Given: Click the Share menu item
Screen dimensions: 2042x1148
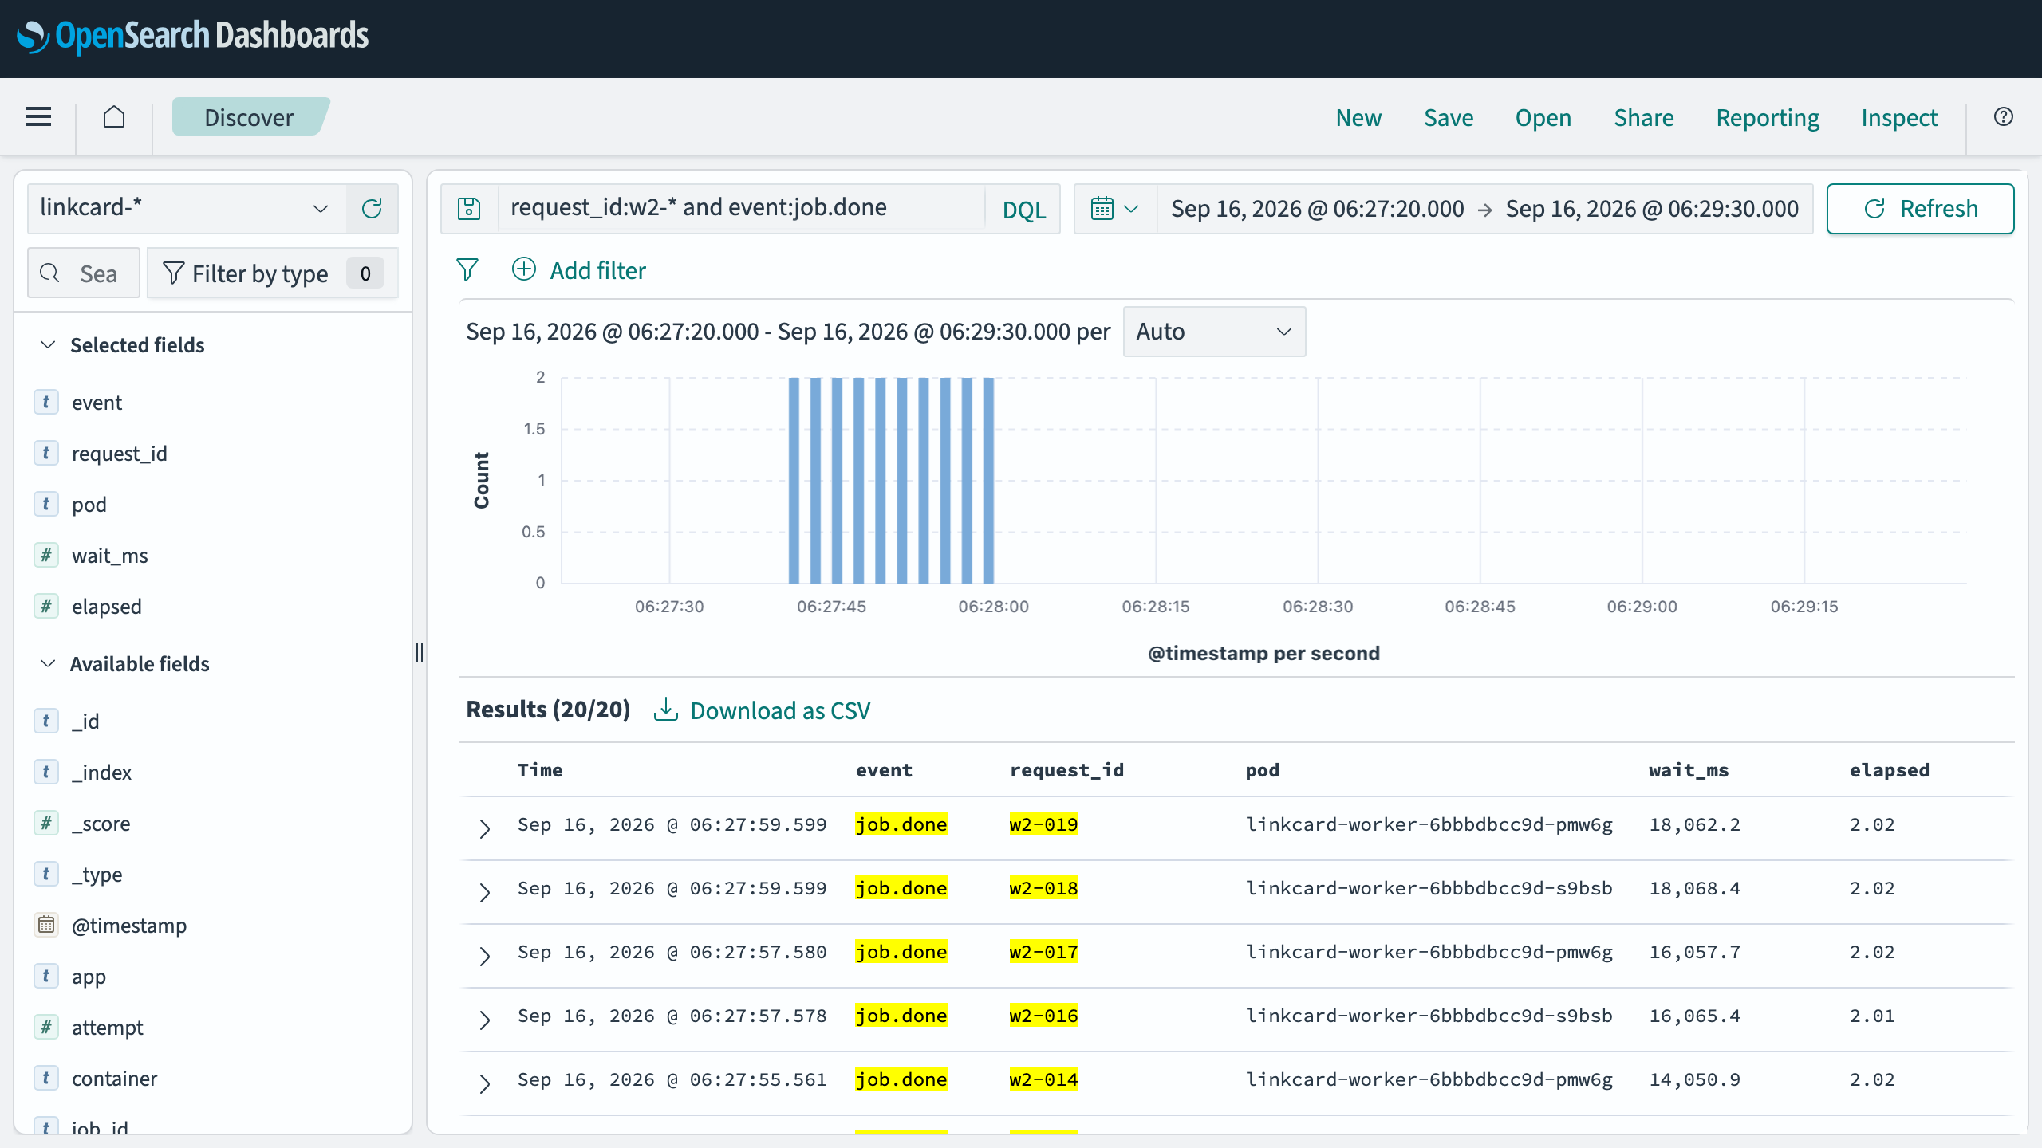Looking at the screenshot, I should click(1643, 117).
